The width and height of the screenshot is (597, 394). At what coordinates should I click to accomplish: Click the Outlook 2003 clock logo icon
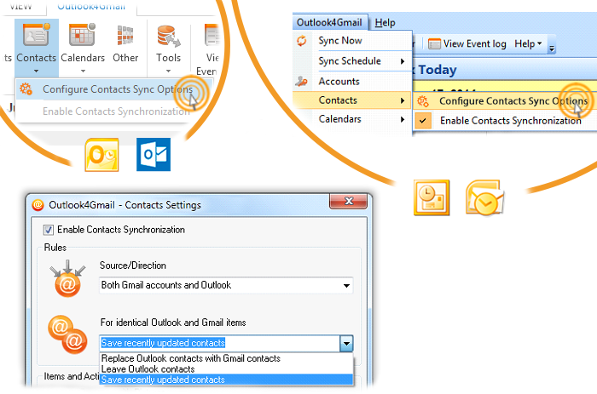432,197
